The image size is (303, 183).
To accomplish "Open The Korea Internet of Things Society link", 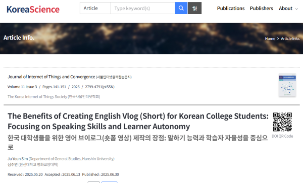I will 54,96.
